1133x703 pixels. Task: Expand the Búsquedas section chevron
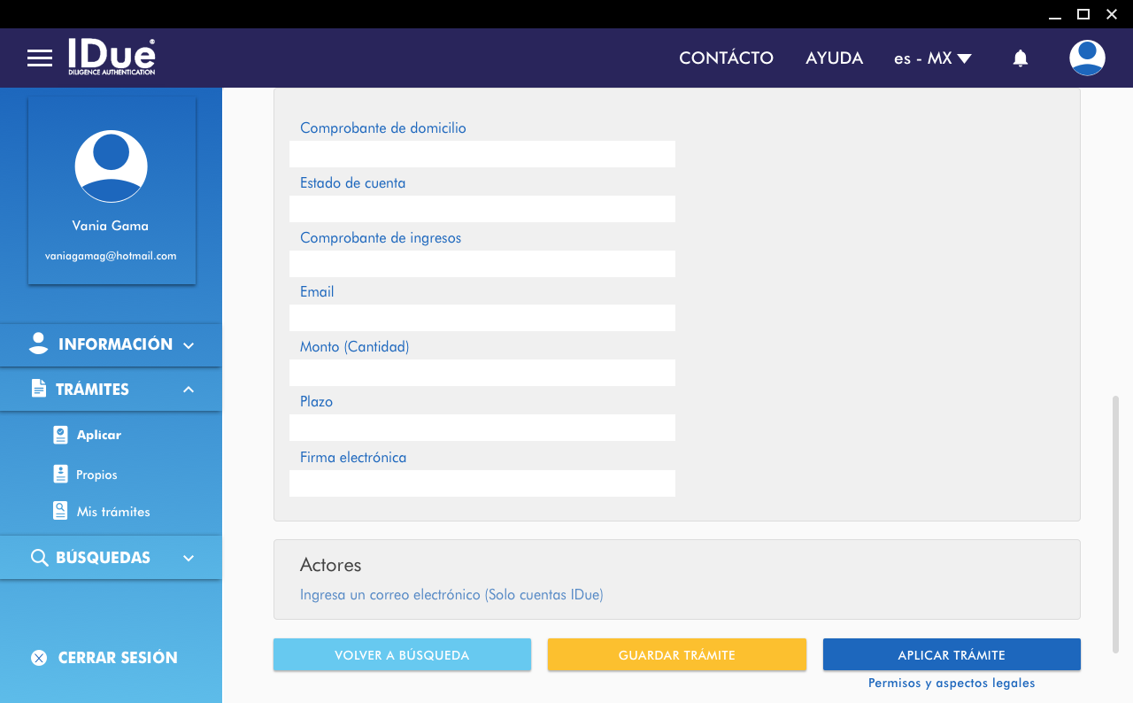tap(189, 558)
